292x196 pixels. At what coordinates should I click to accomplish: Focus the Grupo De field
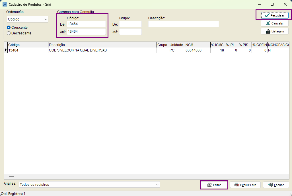click(130, 24)
